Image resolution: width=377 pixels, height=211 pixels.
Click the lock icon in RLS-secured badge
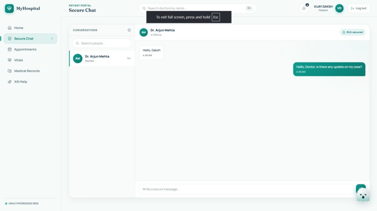tap(344, 32)
